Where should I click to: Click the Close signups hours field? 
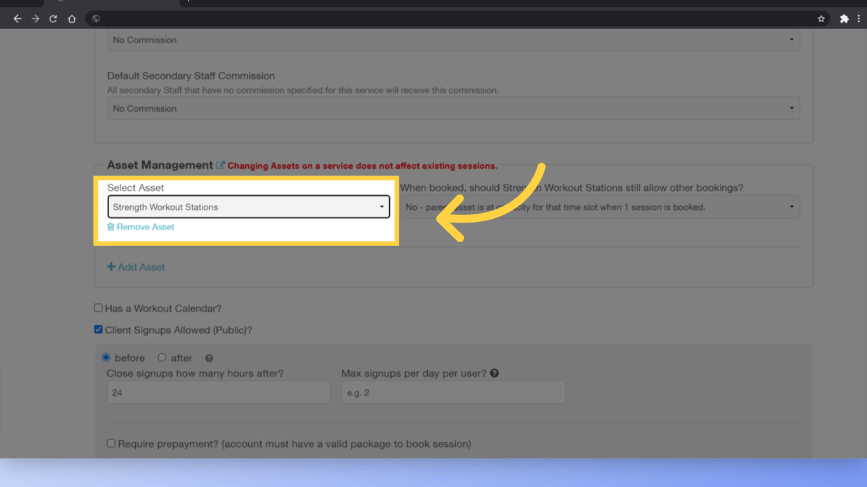click(218, 393)
